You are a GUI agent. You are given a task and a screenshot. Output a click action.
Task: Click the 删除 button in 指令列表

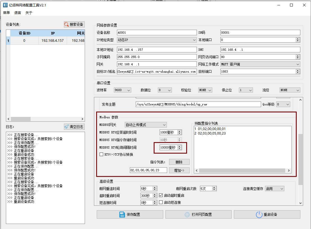coord(179,162)
